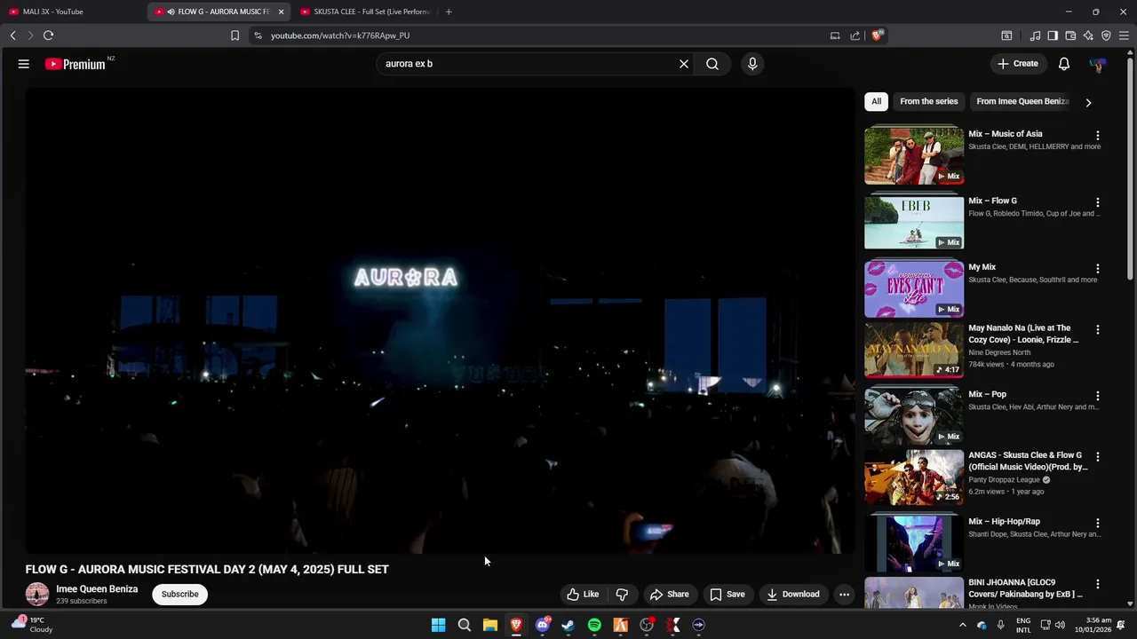The height and width of the screenshot is (639, 1137).
Task: Open the Leo AI sparkle icon
Action: pyautogui.click(x=1088, y=35)
